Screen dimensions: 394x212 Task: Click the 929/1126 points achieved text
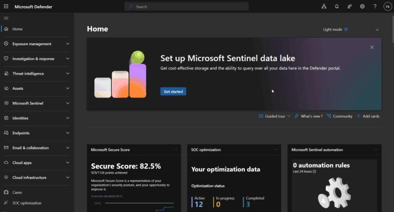click(109, 173)
